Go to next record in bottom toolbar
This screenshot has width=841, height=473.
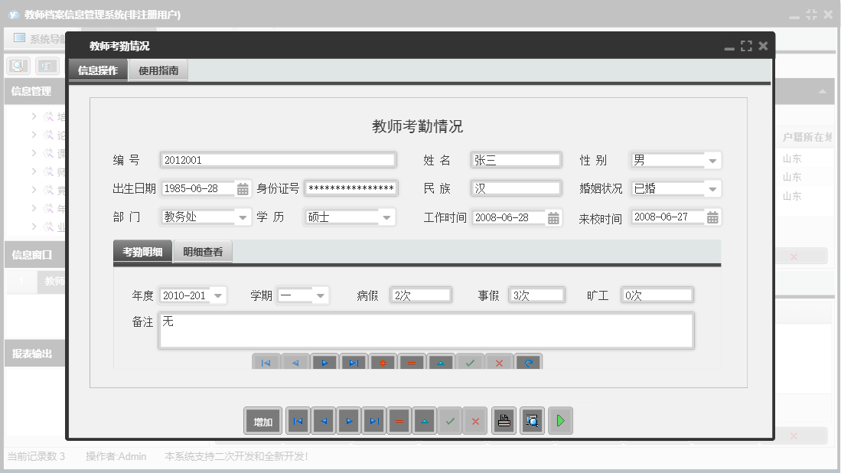(348, 422)
